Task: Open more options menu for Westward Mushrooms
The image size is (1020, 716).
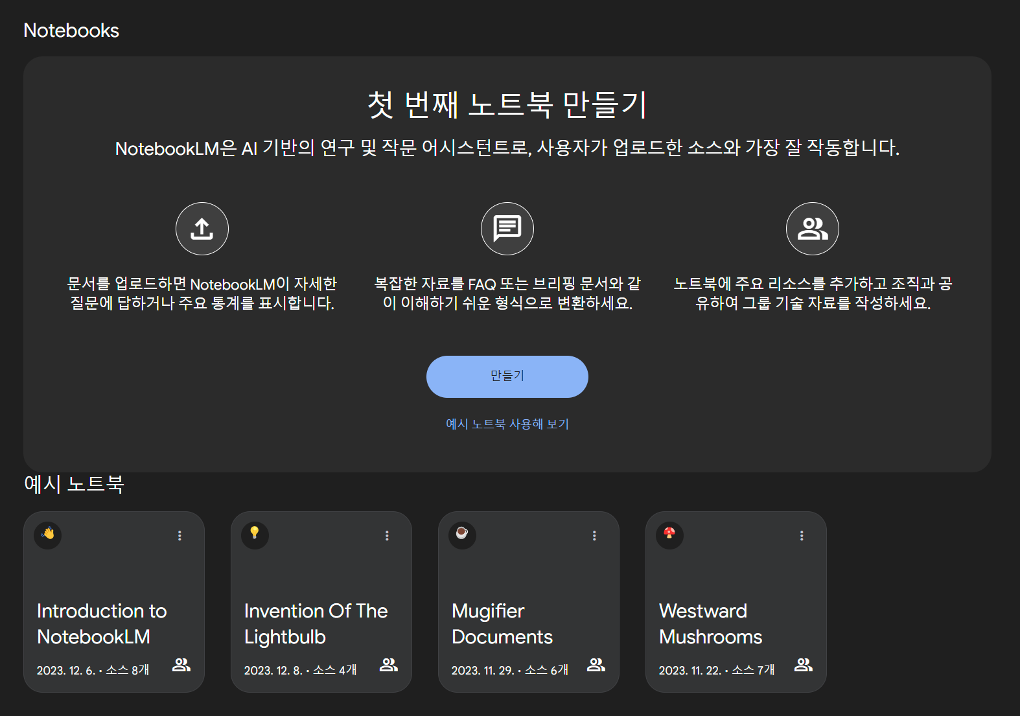Action: point(802,536)
